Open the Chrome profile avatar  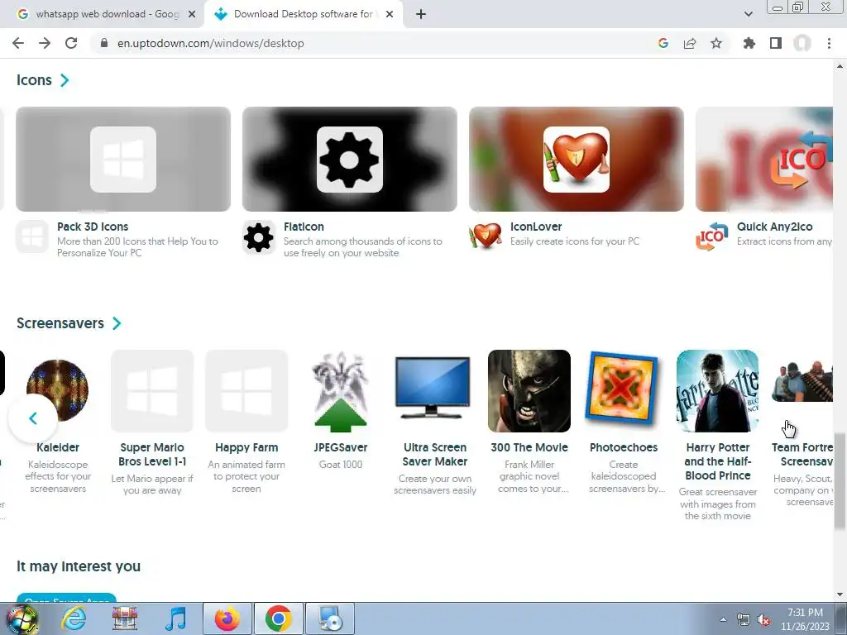click(x=802, y=43)
